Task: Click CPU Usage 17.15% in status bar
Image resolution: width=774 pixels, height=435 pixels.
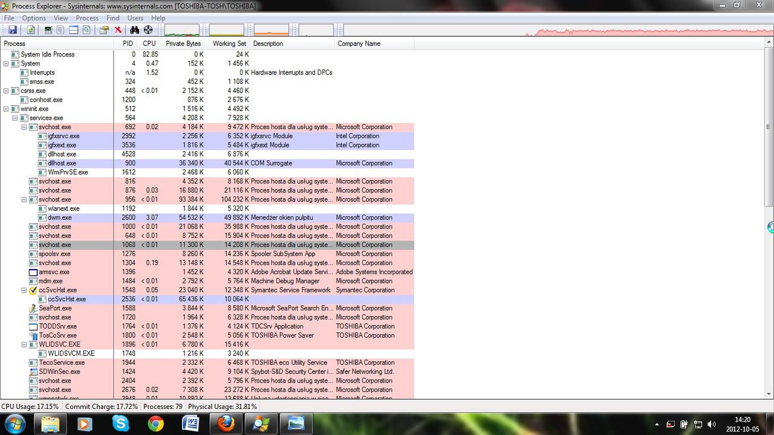Action: click(x=30, y=407)
